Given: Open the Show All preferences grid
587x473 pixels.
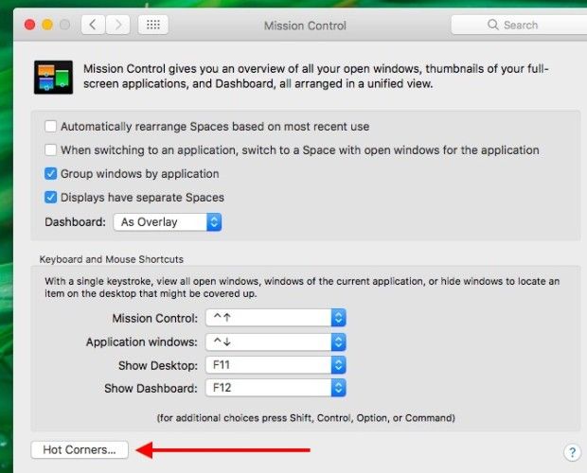Looking at the screenshot, I should 153,25.
